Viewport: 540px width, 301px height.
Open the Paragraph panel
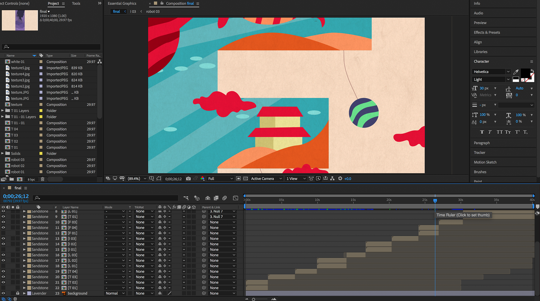(481, 143)
